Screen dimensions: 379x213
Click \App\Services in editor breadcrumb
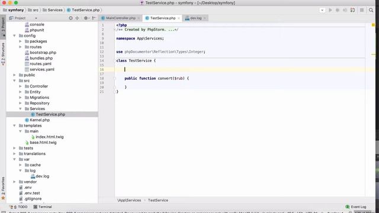click(x=129, y=201)
